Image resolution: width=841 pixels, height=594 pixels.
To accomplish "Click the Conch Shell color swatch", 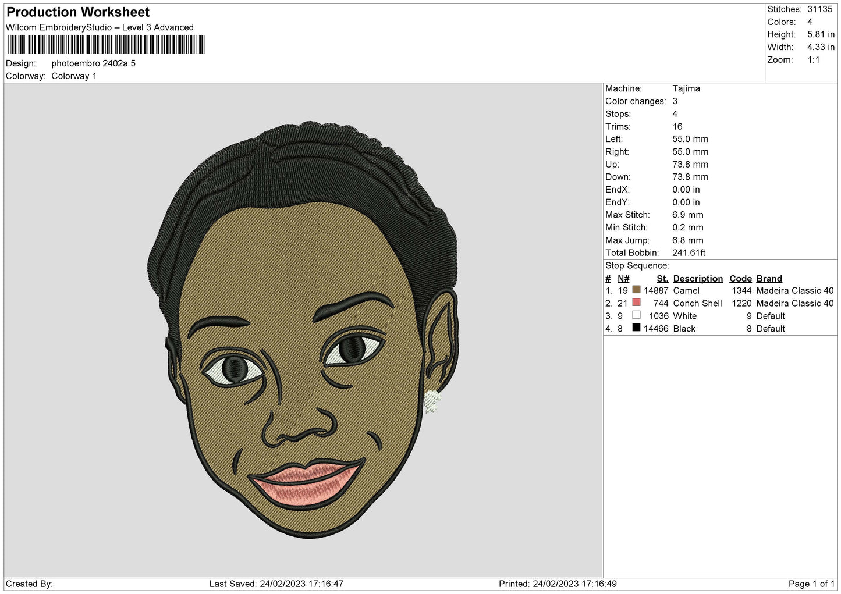I will (636, 303).
